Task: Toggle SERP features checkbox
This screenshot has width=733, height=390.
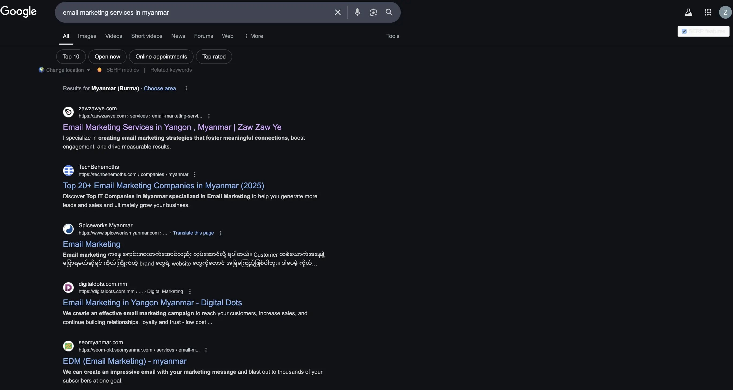Action: [684, 31]
